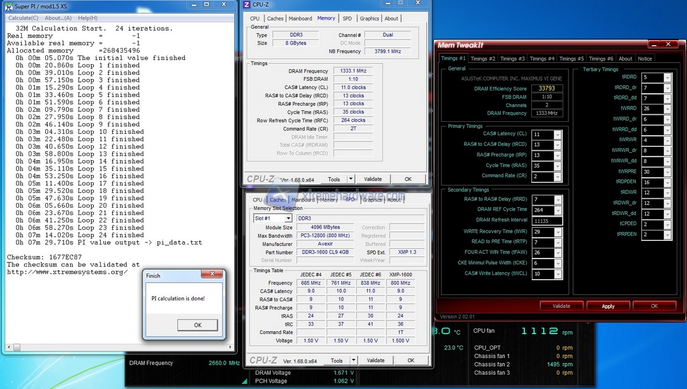
Task: Click OK in the Finish dialog
Action: (x=198, y=325)
